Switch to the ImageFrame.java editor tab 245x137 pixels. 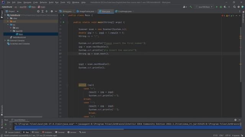point(87,11)
